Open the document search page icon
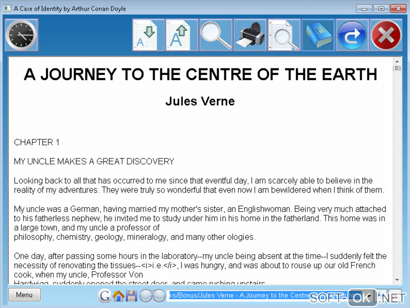The image size is (410, 308). pos(284,35)
